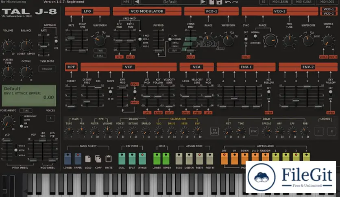Viewport: 340px width, 197px height.
Task: Click the MIDI LEARN button
Action: (280, 2)
